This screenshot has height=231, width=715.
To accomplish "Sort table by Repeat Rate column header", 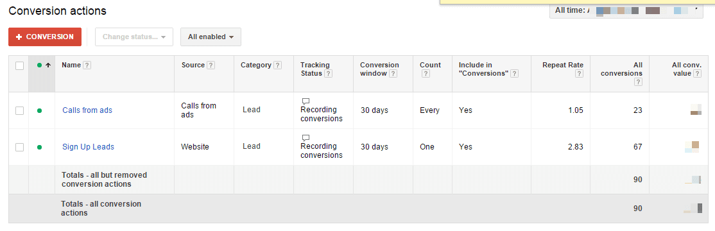I will pos(563,65).
